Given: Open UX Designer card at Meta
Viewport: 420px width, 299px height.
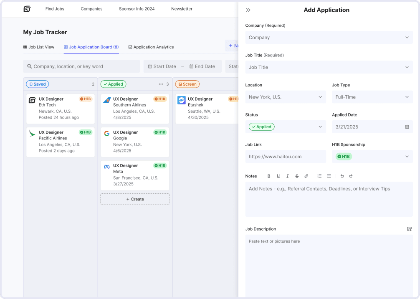Looking at the screenshot, I should coord(135,175).
